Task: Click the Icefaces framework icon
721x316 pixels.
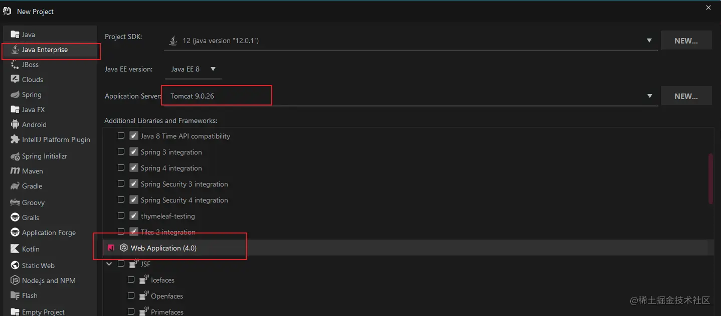Action: pyautogui.click(x=144, y=279)
